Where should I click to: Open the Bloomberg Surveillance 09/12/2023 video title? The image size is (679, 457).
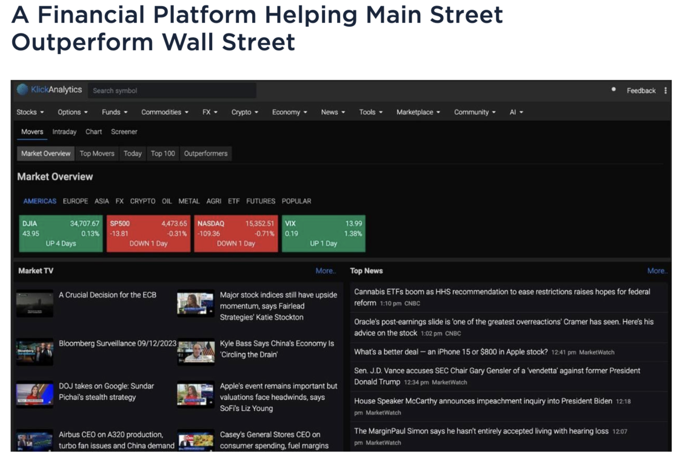tap(118, 343)
